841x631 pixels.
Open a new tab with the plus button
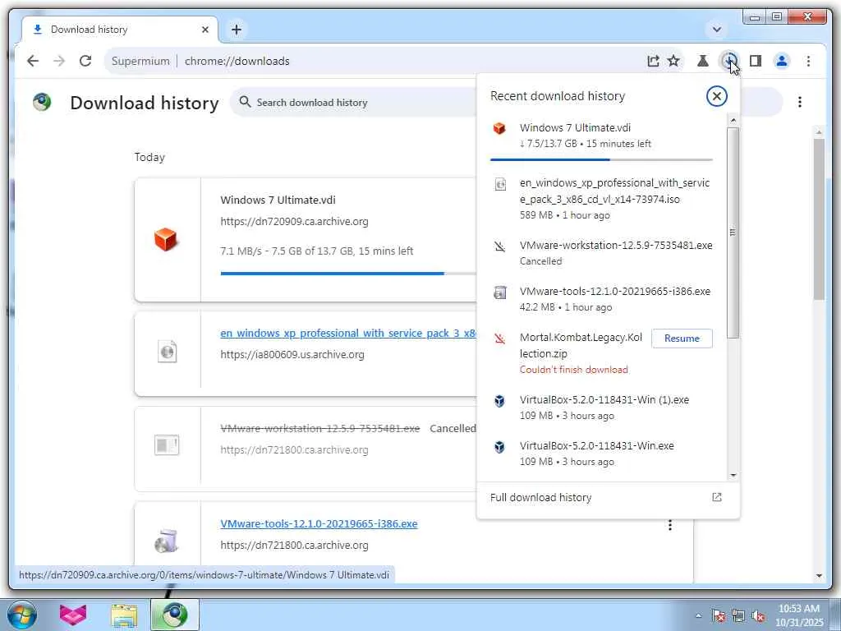[x=236, y=30]
